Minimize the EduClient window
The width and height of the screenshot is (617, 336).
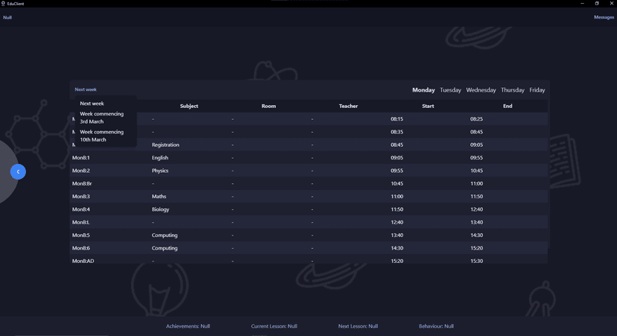tap(582, 4)
